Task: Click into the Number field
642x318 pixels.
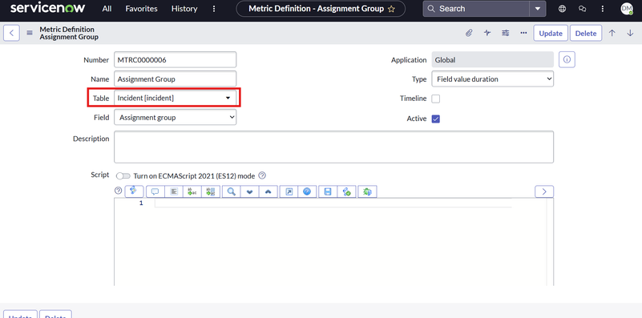Action: click(176, 60)
